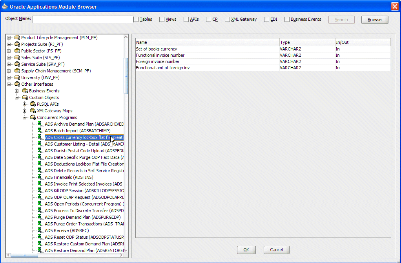Check the EDI checkbox
Viewport: 401px width, 263px height.
coord(266,20)
